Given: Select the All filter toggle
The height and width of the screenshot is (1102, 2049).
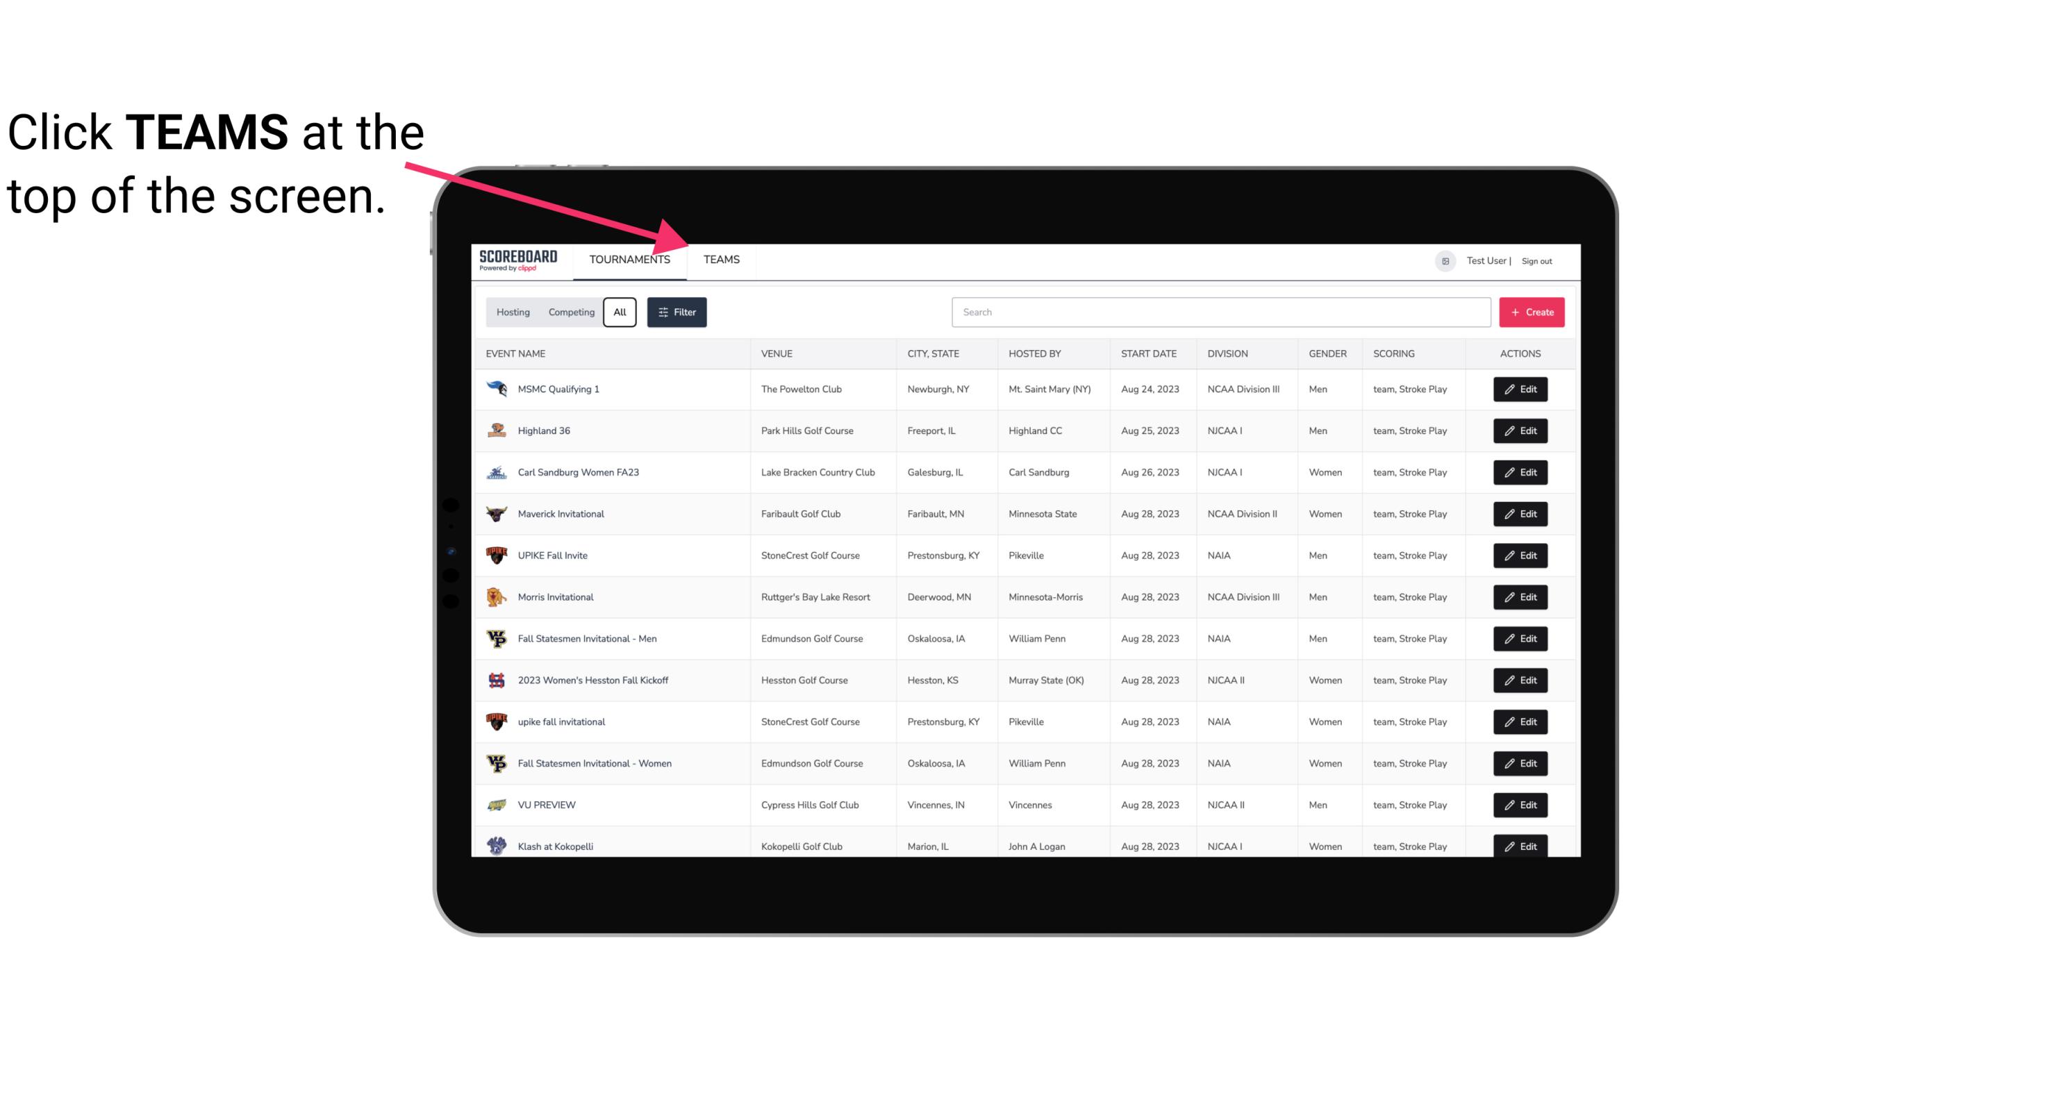Looking at the screenshot, I should tap(620, 312).
